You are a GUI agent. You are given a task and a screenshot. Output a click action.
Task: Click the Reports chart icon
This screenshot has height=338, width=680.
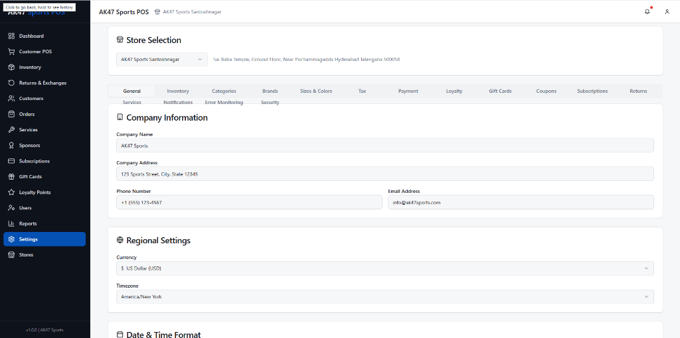[x=11, y=223]
